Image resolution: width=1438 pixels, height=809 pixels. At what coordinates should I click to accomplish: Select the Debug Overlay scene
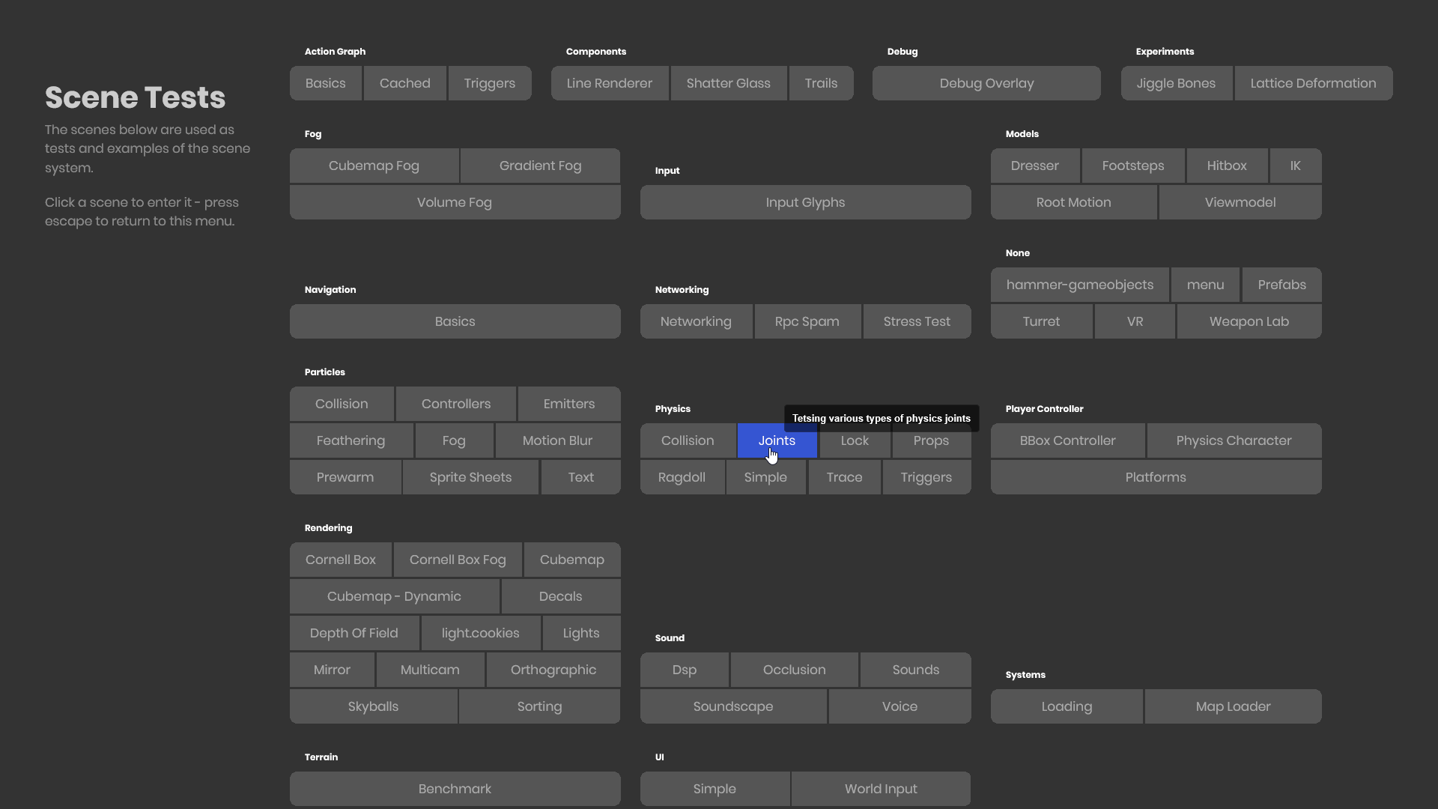point(986,83)
